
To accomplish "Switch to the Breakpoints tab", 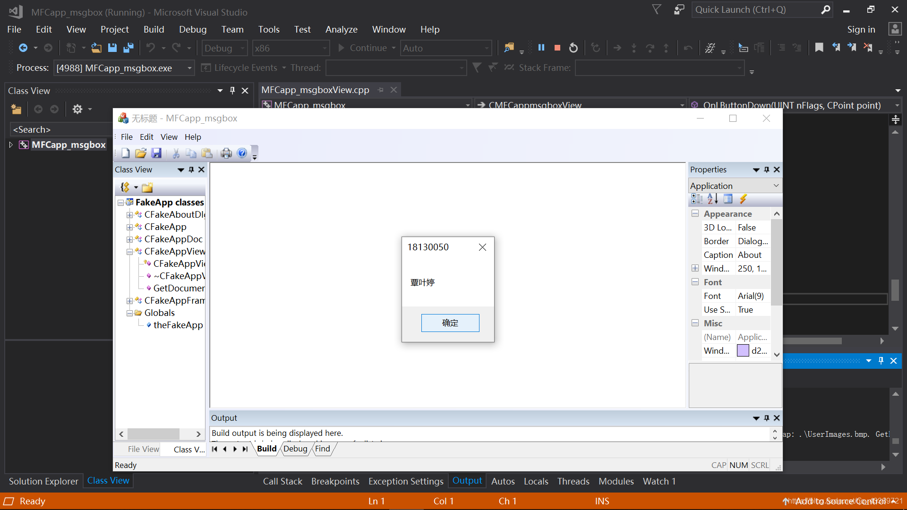I will (335, 481).
